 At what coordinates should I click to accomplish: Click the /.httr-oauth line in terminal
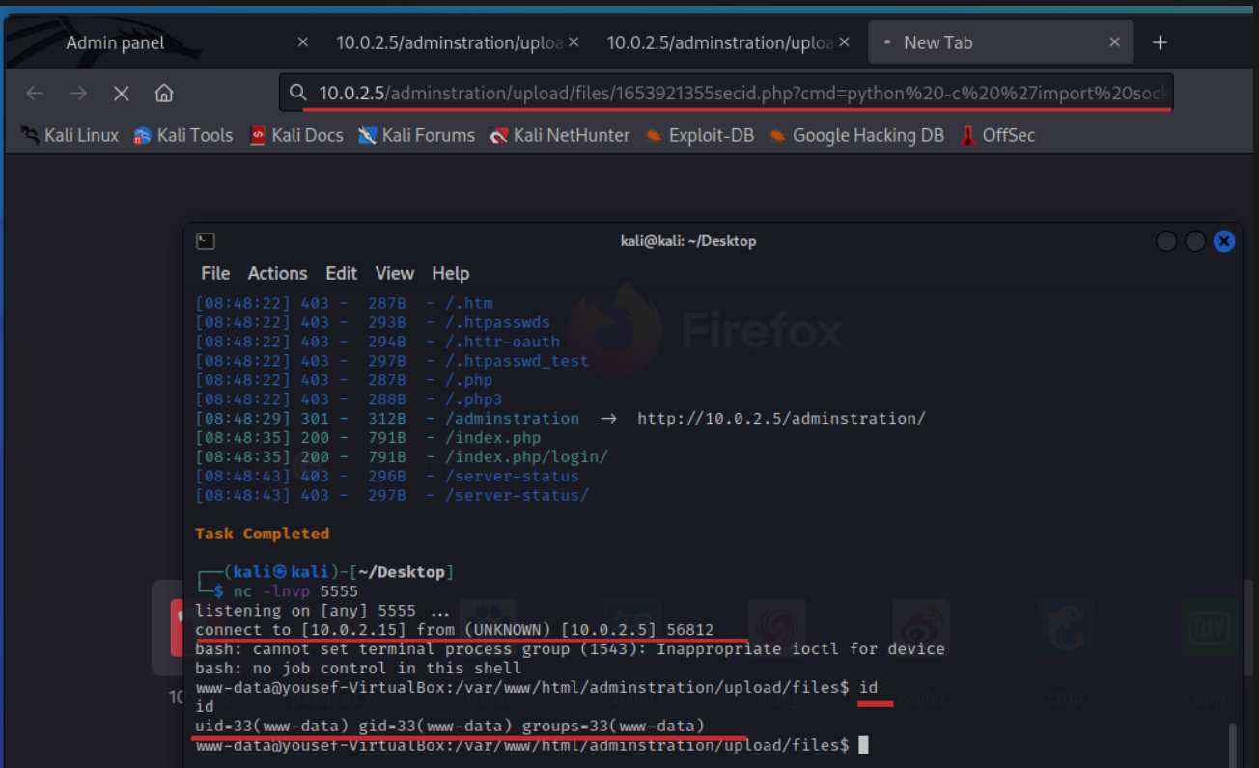click(378, 342)
